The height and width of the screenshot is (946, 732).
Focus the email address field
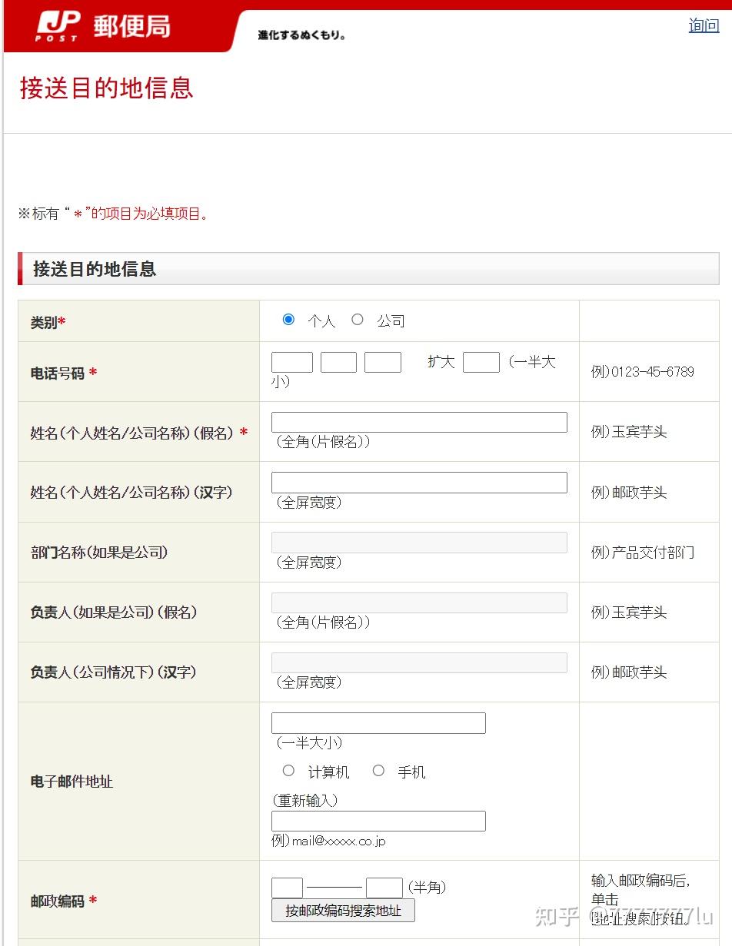(378, 723)
